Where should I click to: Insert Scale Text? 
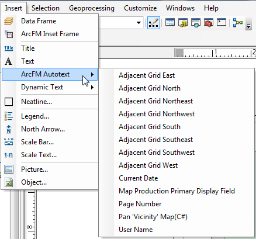(x=50, y=155)
